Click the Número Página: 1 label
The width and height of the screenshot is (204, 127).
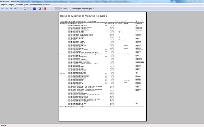pos(87,9)
